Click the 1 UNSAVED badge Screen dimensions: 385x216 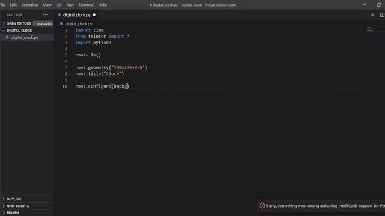click(43, 24)
